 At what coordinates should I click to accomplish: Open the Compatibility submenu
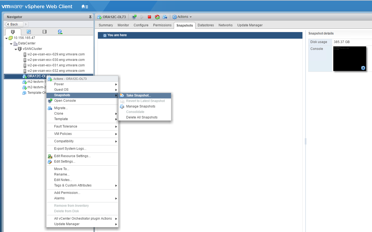(82, 141)
